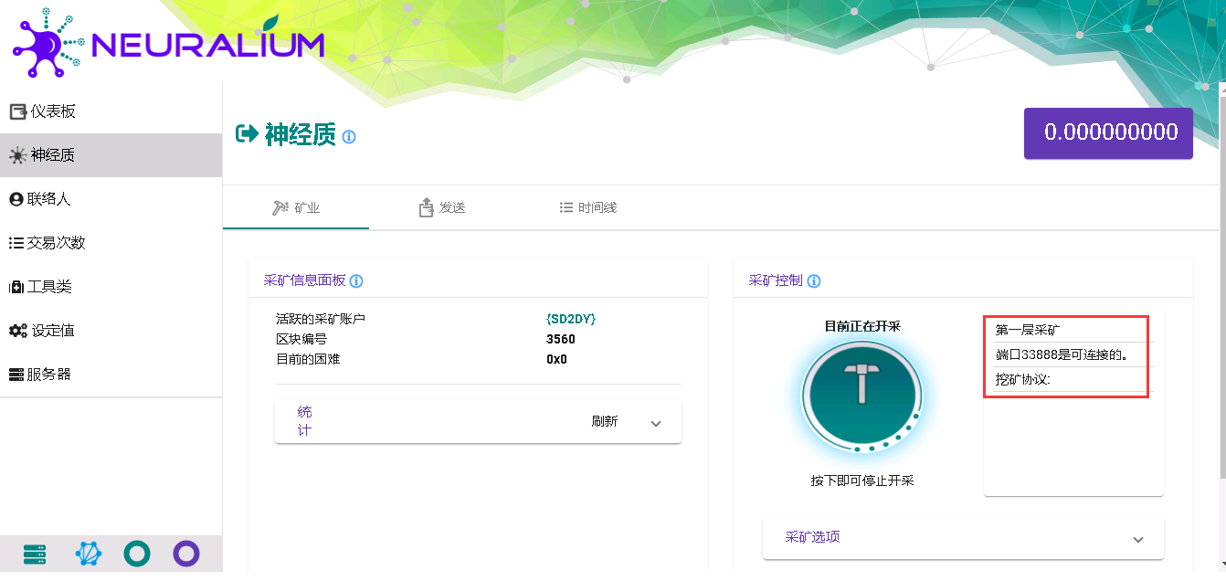
Task: Click the server status icon in bottom bar
Action: (x=35, y=554)
